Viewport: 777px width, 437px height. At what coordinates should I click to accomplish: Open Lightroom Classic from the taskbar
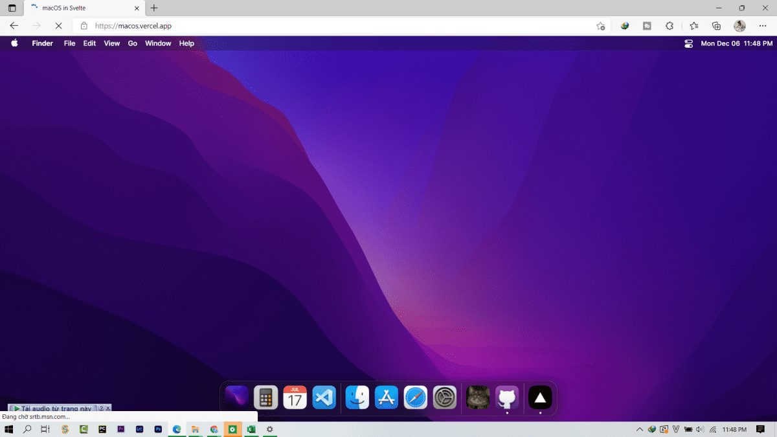click(139, 429)
